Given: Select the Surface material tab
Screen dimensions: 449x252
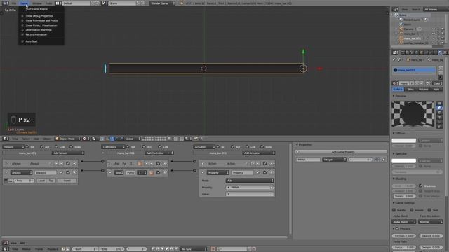Looking at the screenshot, I should (398, 90).
